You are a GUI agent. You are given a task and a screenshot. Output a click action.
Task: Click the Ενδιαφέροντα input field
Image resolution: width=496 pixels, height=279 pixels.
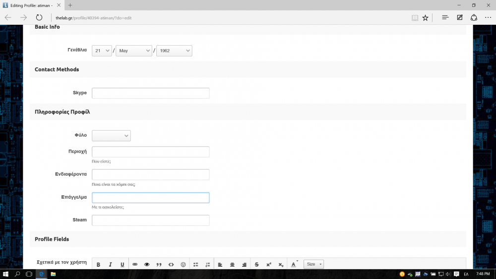tap(151, 174)
